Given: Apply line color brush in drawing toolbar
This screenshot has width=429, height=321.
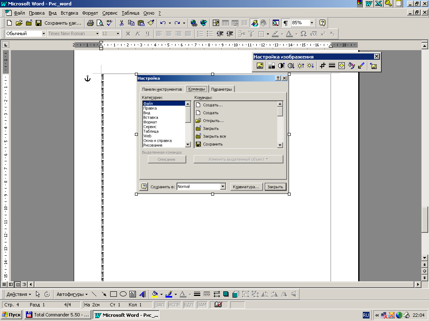Looking at the screenshot, I should click(x=169, y=294).
